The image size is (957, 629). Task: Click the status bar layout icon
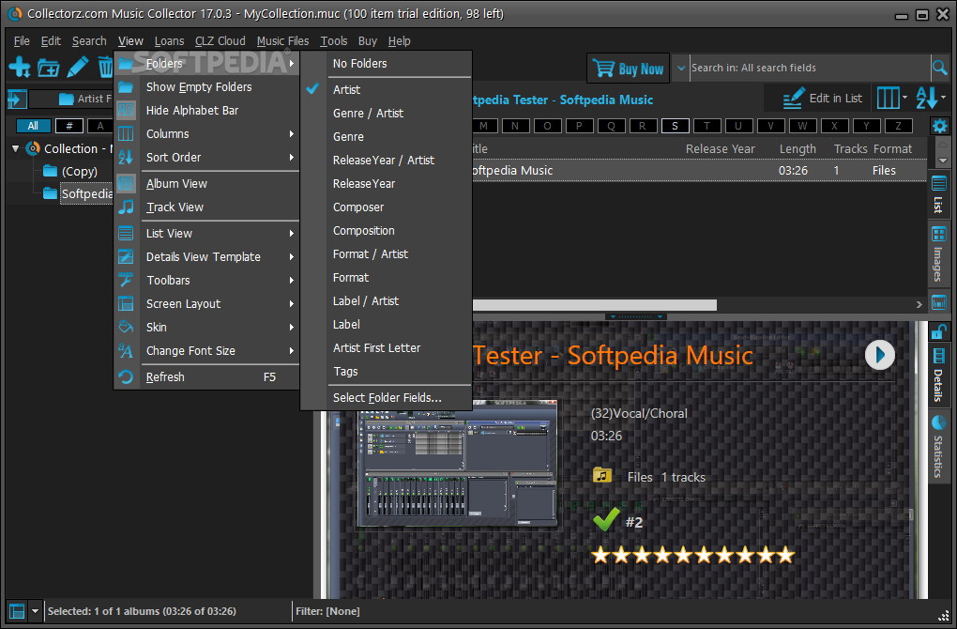pos(17,610)
